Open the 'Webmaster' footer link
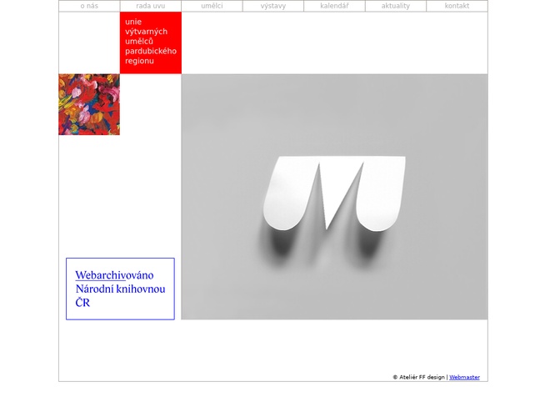 464,378
